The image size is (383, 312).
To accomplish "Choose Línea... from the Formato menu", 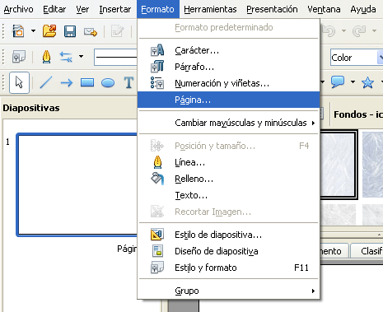I will (x=228, y=162).
